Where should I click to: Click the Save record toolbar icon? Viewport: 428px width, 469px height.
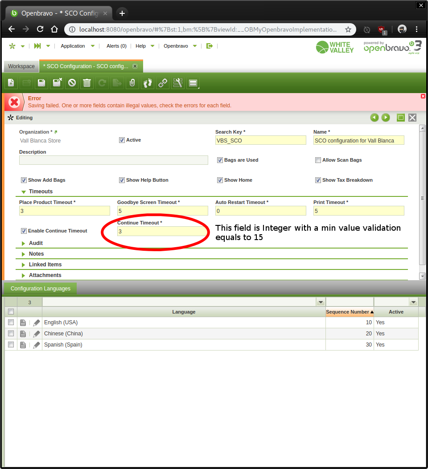(x=41, y=83)
